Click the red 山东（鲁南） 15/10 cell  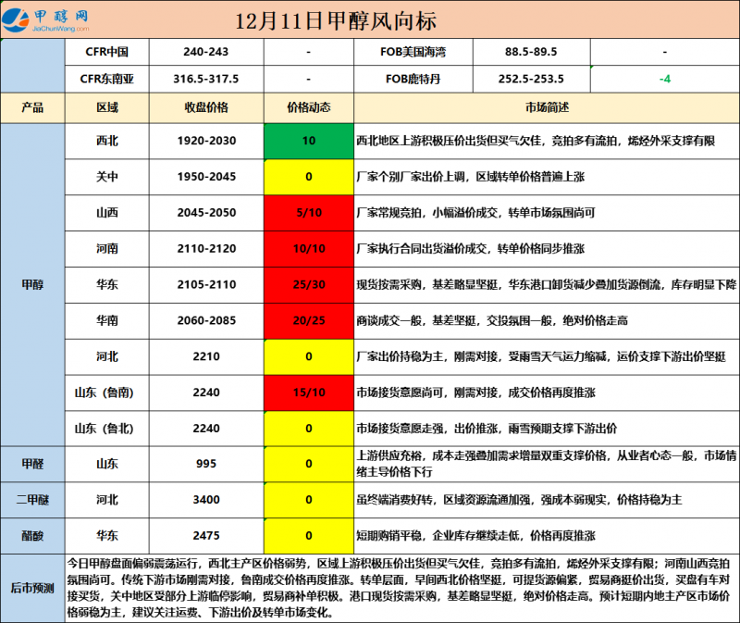tap(308, 392)
